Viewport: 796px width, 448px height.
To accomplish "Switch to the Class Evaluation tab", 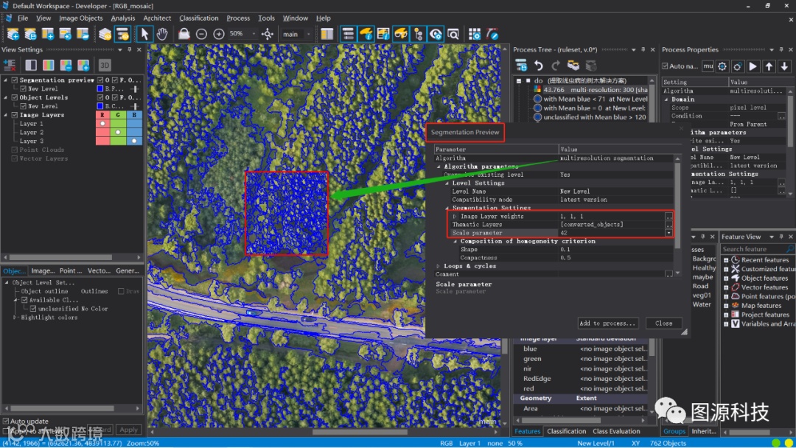I will pos(616,432).
